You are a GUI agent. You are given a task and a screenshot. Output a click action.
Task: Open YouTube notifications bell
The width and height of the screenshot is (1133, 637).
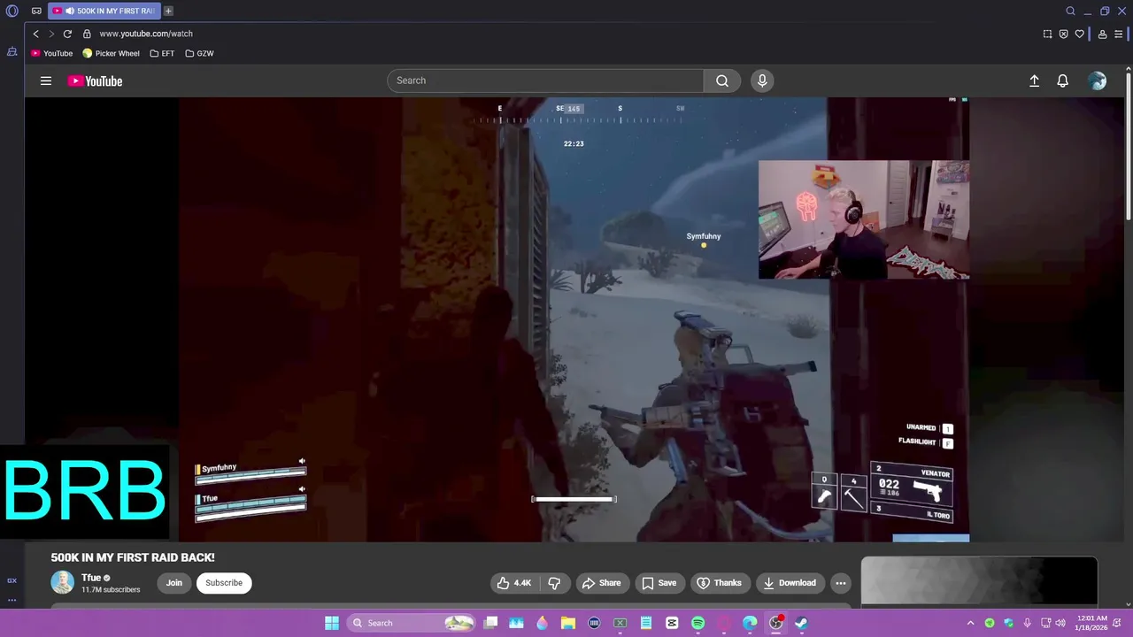coord(1063,81)
